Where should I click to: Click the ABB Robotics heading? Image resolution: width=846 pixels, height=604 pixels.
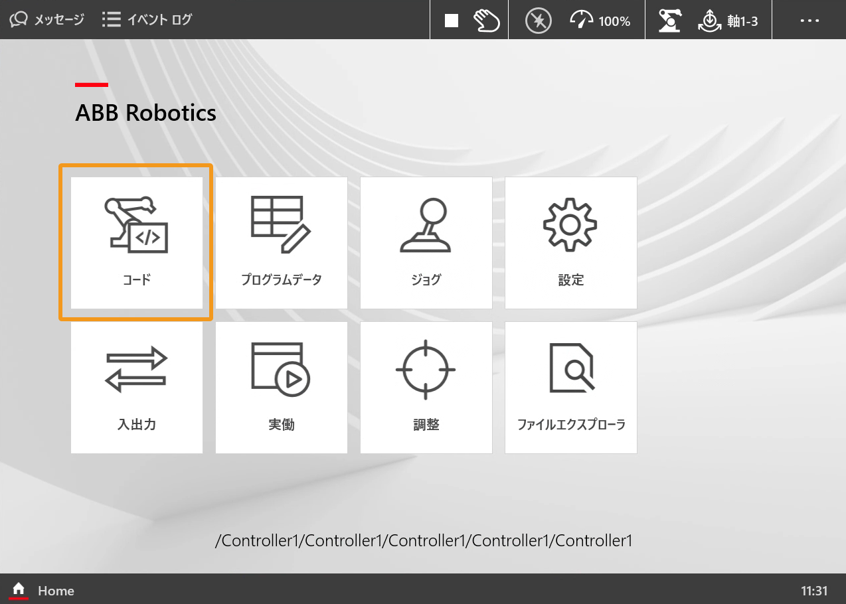pyautogui.click(x=145, y=113)
